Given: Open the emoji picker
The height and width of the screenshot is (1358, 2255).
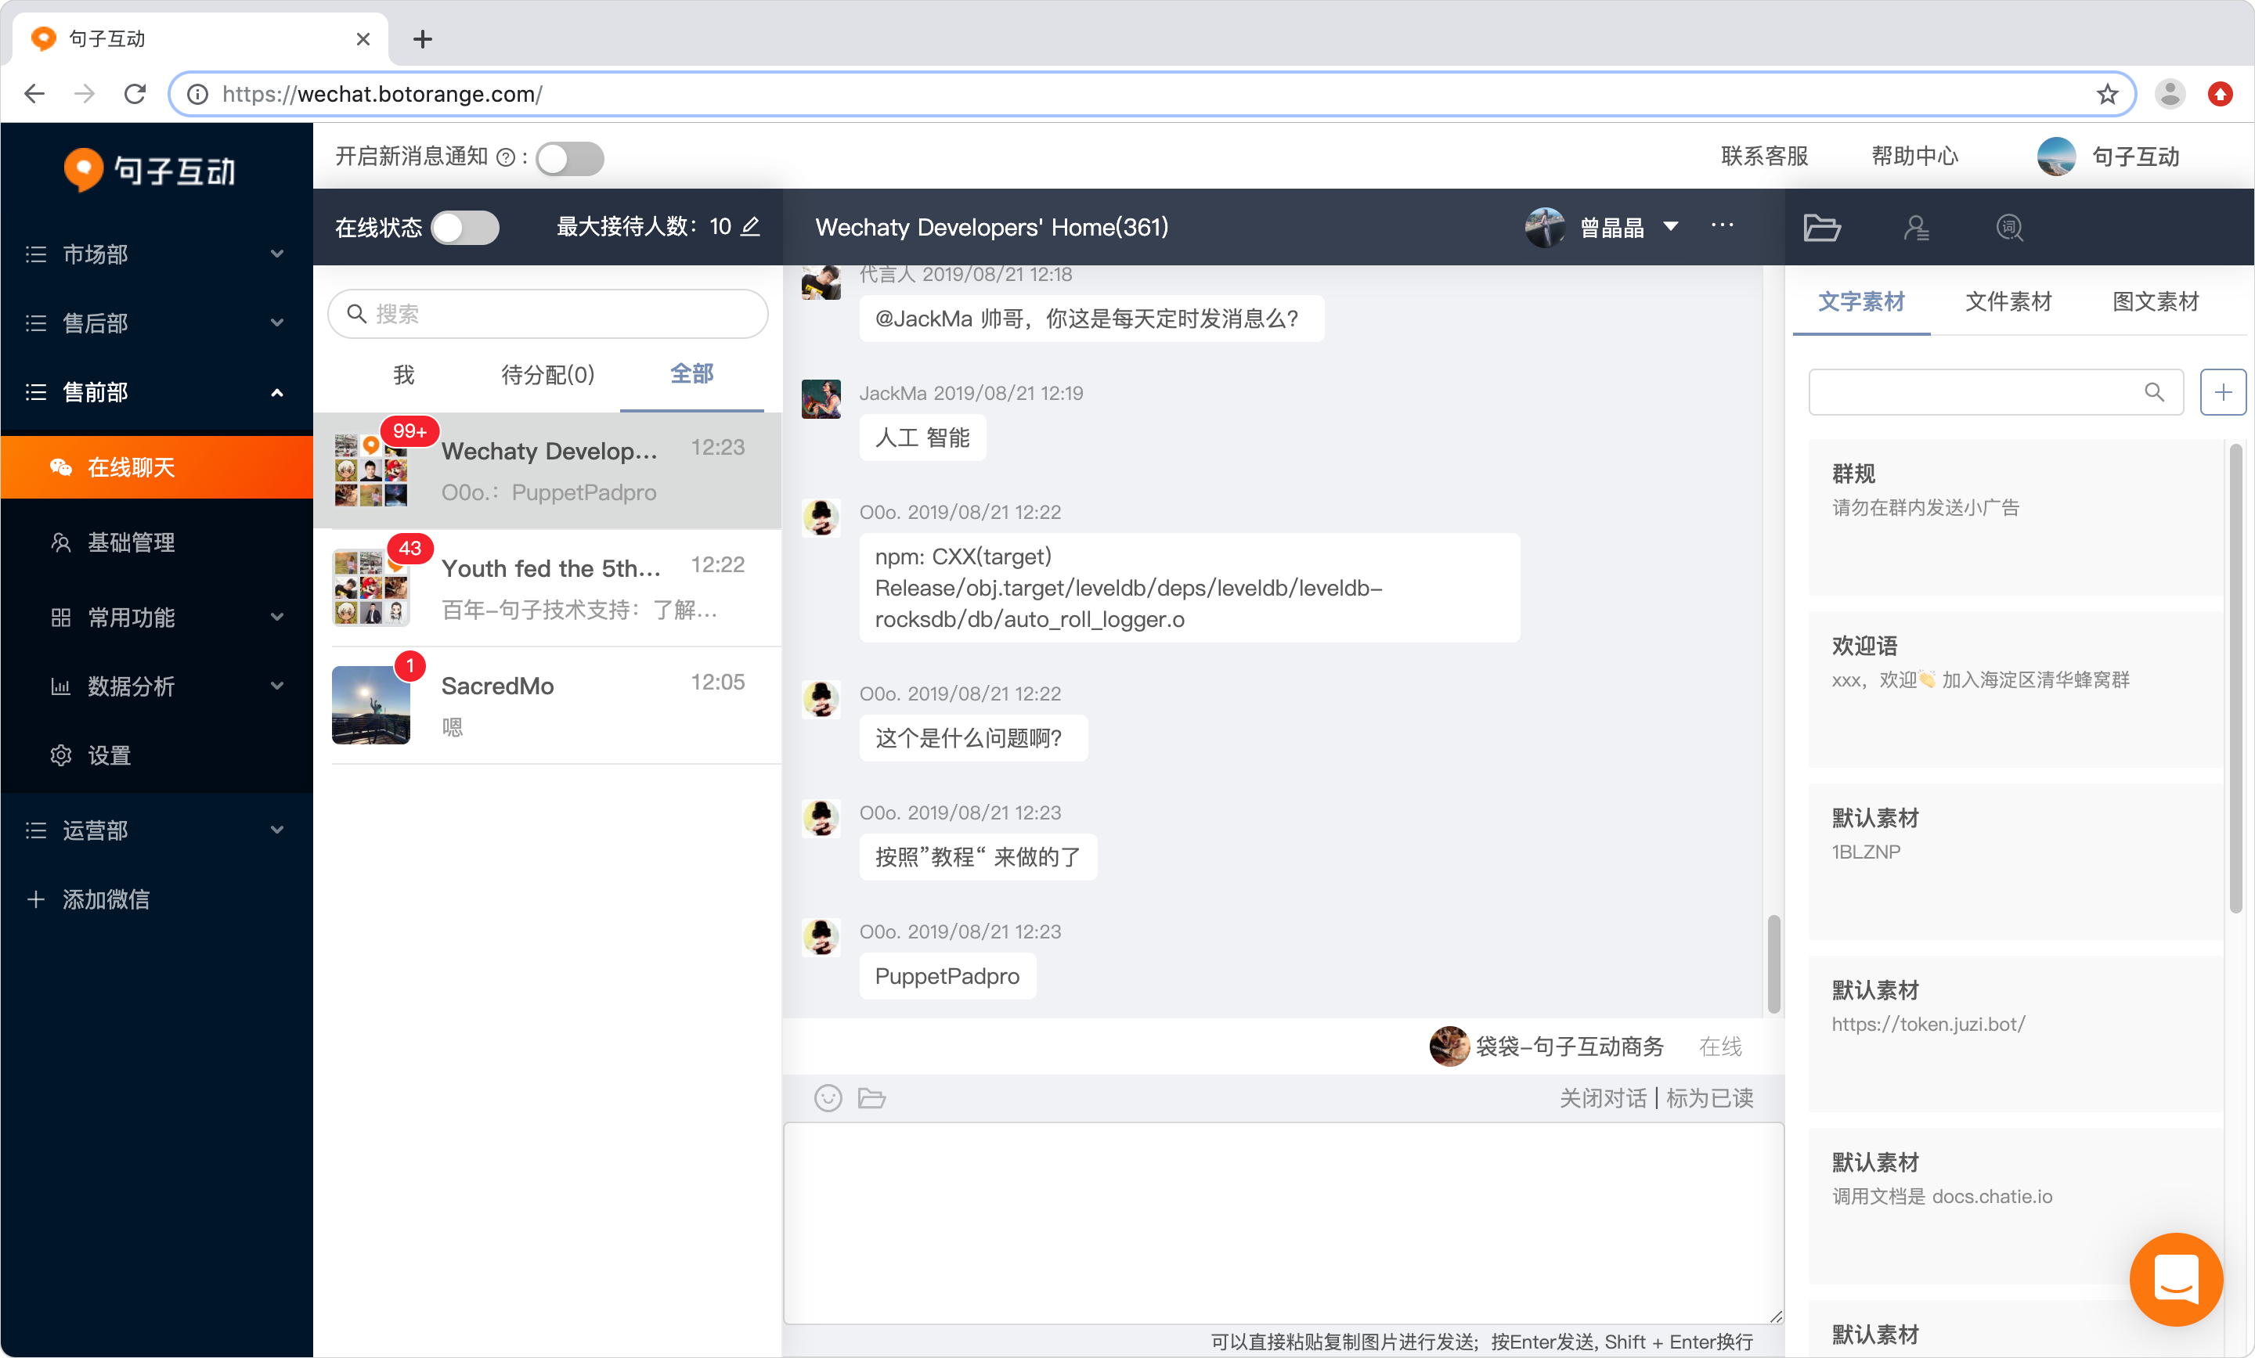Looking at the screenshot, I should (x=828, y=1098).
